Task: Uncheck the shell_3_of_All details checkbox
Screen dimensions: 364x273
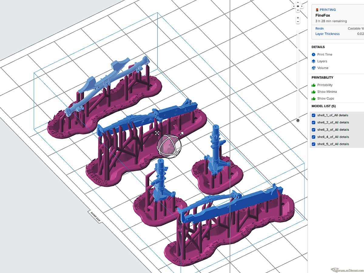Action: (x=314, y=130)
